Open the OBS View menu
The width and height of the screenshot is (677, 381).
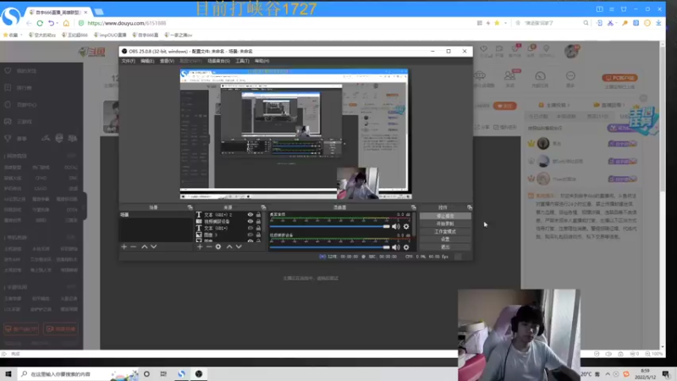point(167,61)
